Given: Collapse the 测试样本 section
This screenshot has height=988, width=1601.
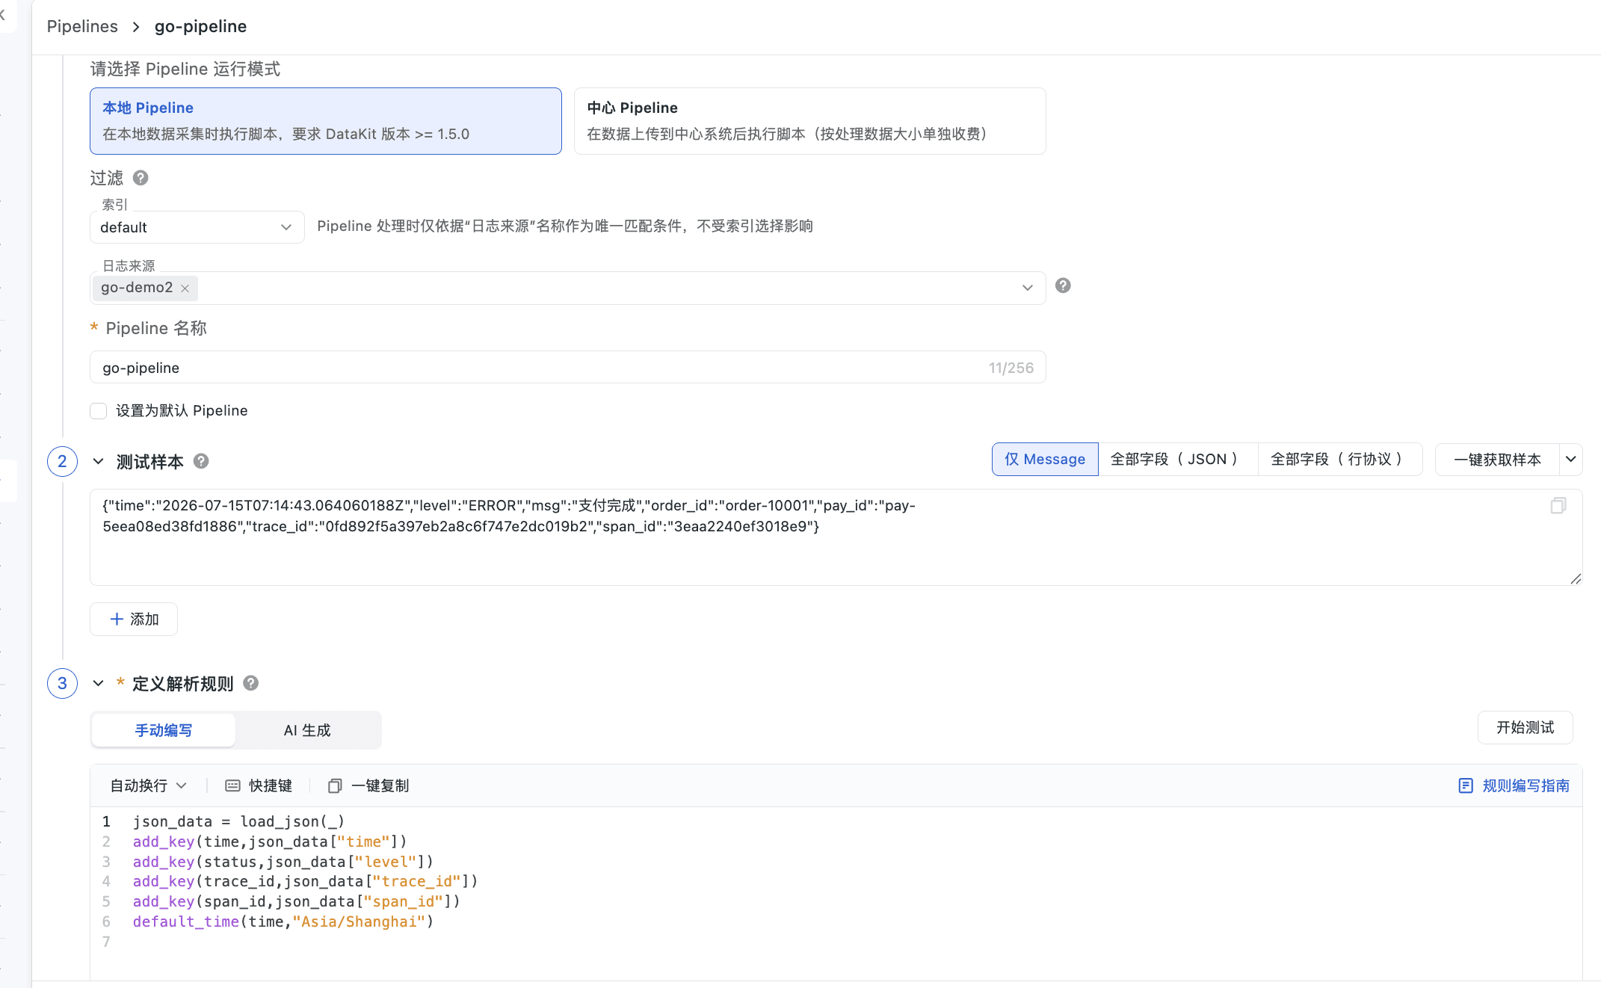Looking at the screenshot, I should click(98, 461).
